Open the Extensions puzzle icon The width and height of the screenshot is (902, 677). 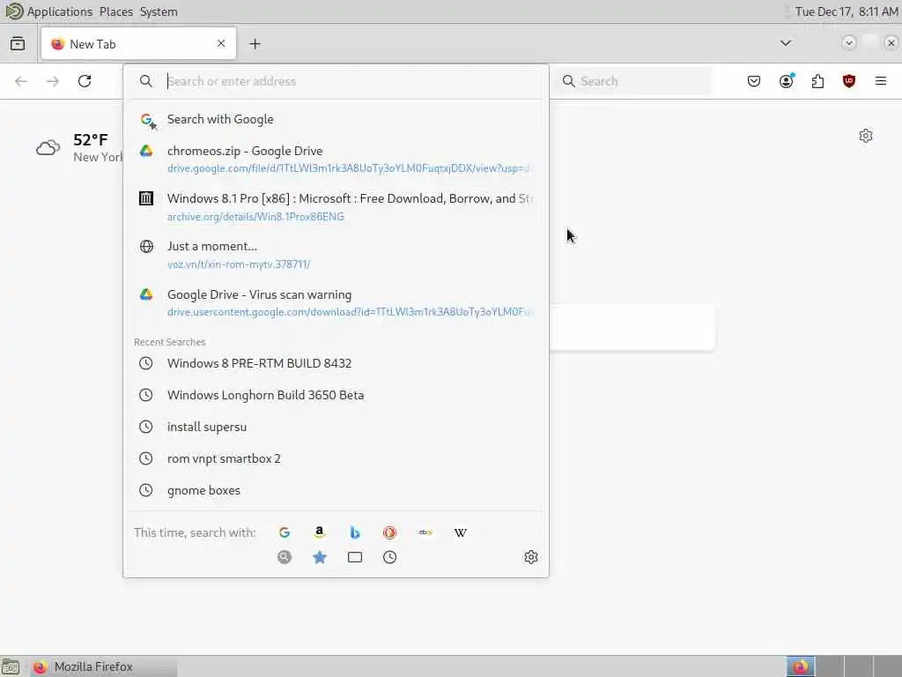tap(817, 81)
